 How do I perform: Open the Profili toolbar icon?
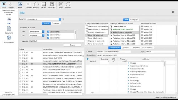click(x=4, y=5)
